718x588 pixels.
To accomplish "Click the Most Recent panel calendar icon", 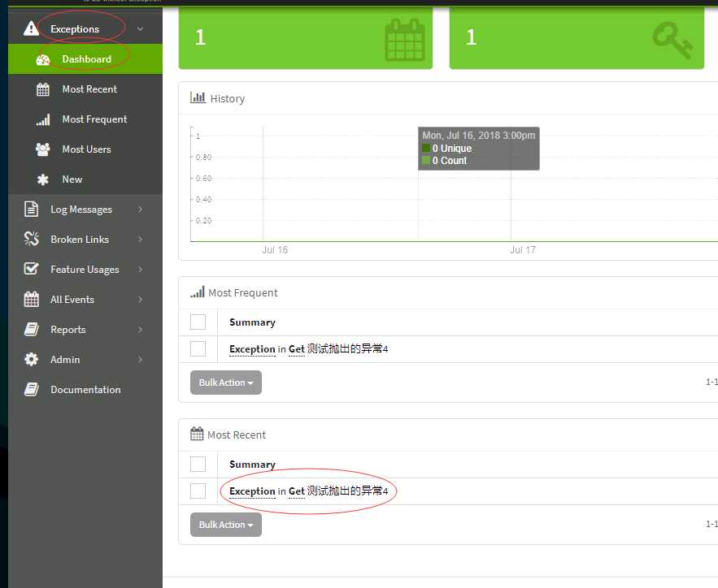I will click(197, 434).
